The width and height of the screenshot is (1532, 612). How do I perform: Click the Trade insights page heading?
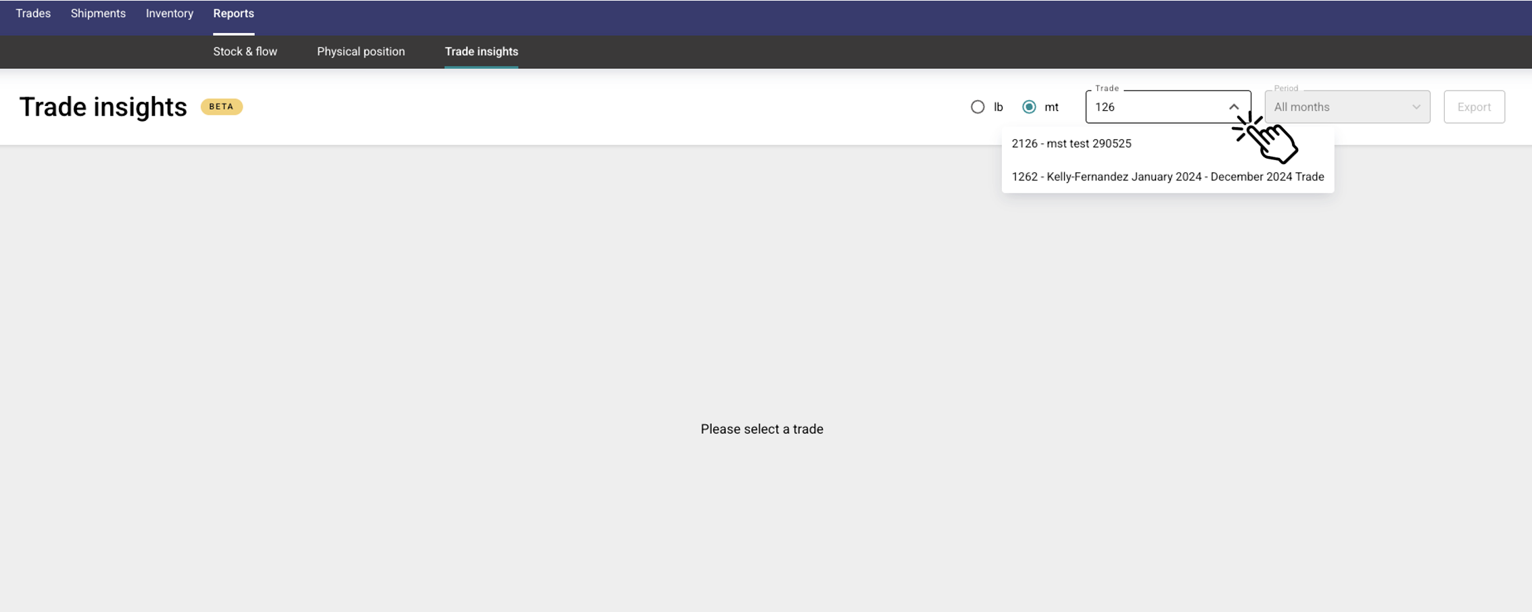tap(103, 107)
